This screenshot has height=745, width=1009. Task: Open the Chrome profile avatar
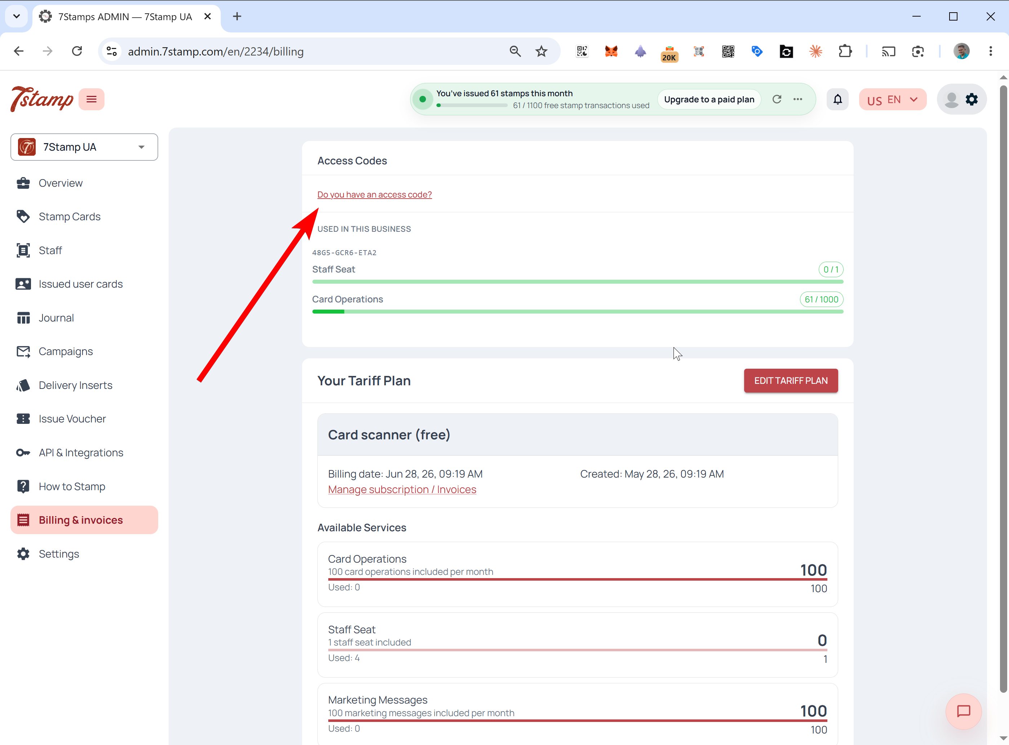point(962,52)
